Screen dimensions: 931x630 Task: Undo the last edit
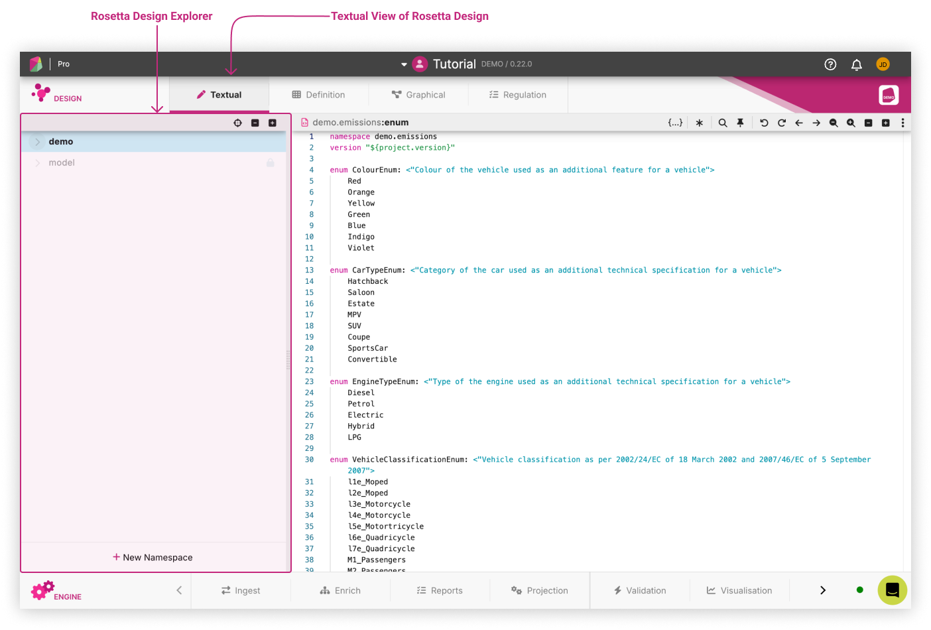click(x=764, y=123)
